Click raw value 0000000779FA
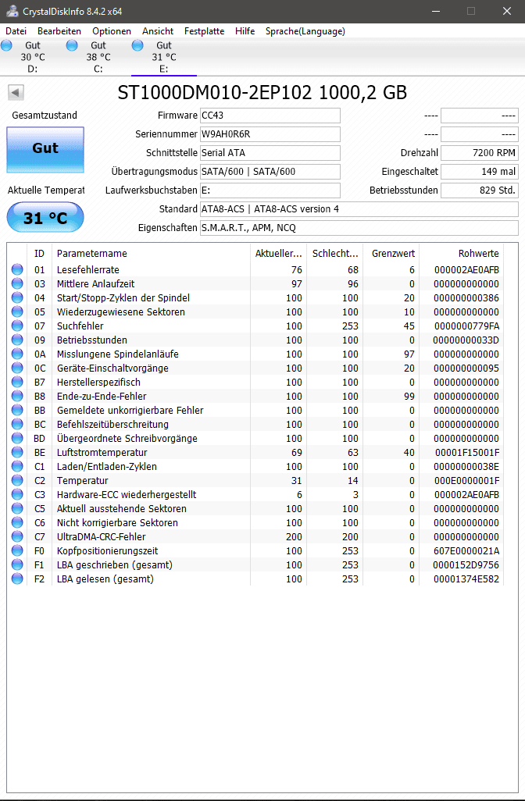525x801 pixels. click(x=466, y=326)
